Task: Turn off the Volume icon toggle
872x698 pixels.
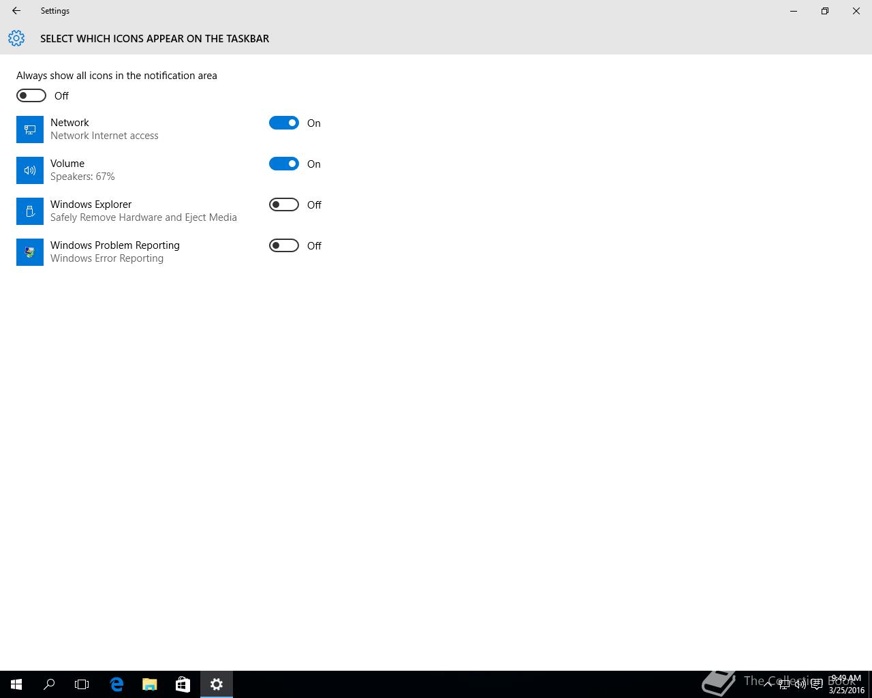Action: [284, 164]
